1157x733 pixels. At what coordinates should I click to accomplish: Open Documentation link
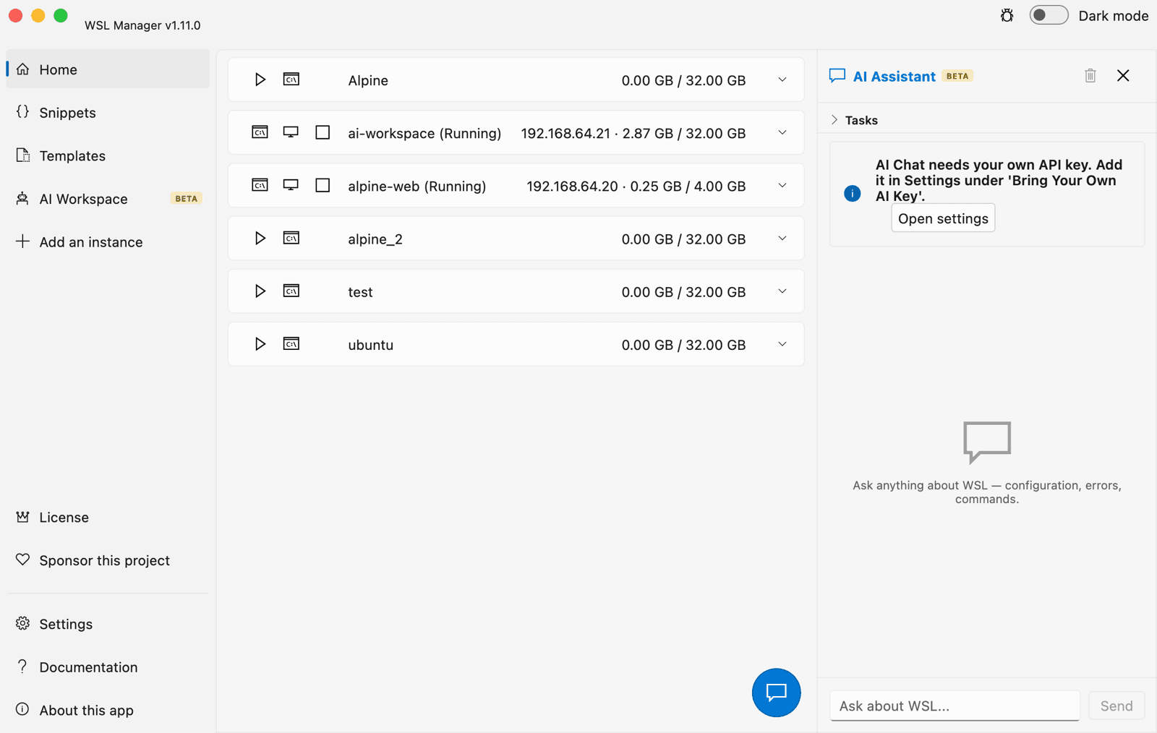pos(108,667)
